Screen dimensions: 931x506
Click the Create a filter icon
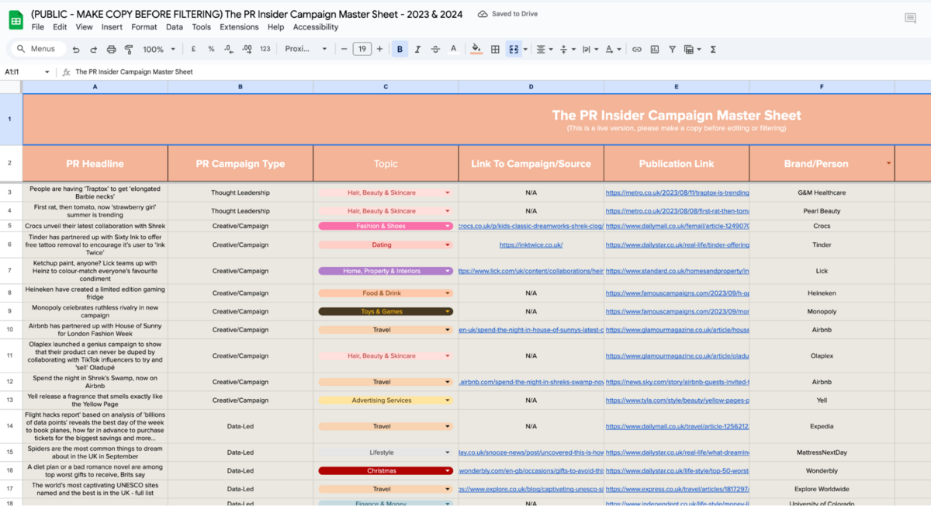coord(672,49)
